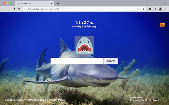Screen dimensions: 169x105
Task: Expand the tab search chevron
Action: 166,3
